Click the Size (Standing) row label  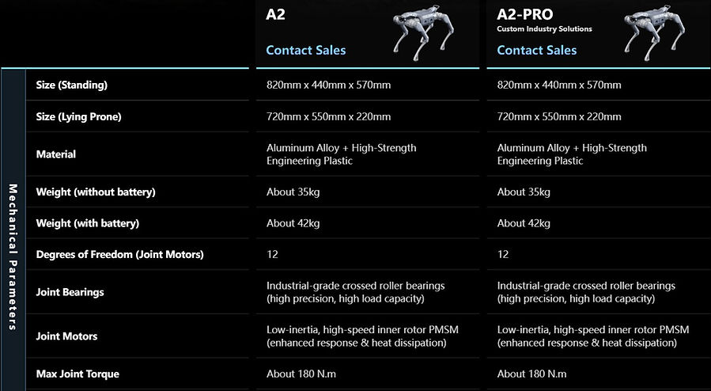coord(72,85)
